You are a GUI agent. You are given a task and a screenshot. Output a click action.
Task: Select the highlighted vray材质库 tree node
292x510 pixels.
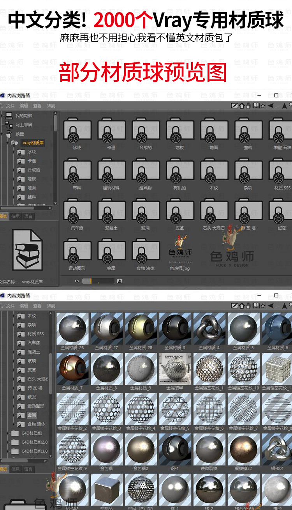pyautogui.click(x=33, y=143)
